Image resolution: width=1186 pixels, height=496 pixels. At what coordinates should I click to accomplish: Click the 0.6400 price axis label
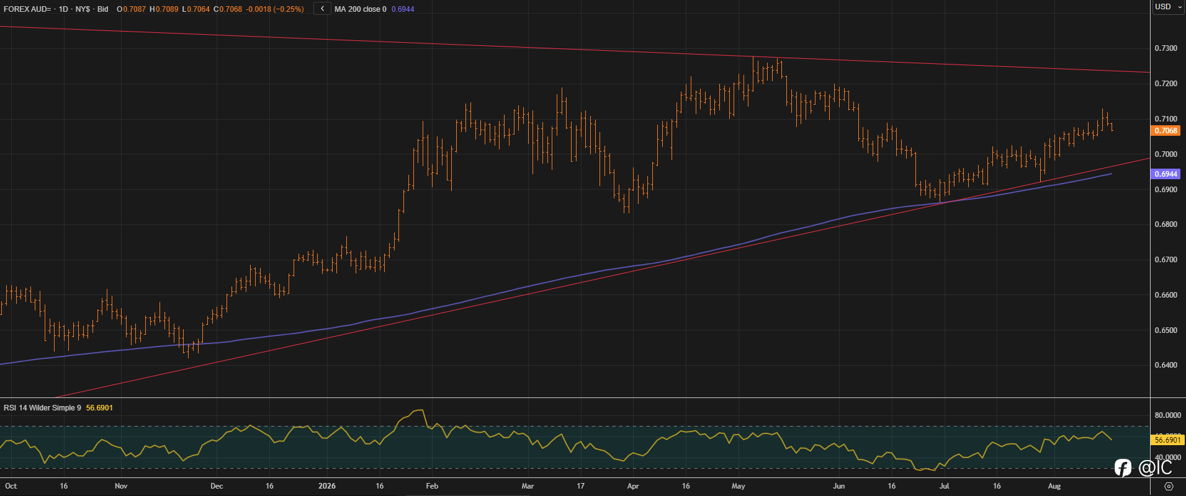(1166, 365)
